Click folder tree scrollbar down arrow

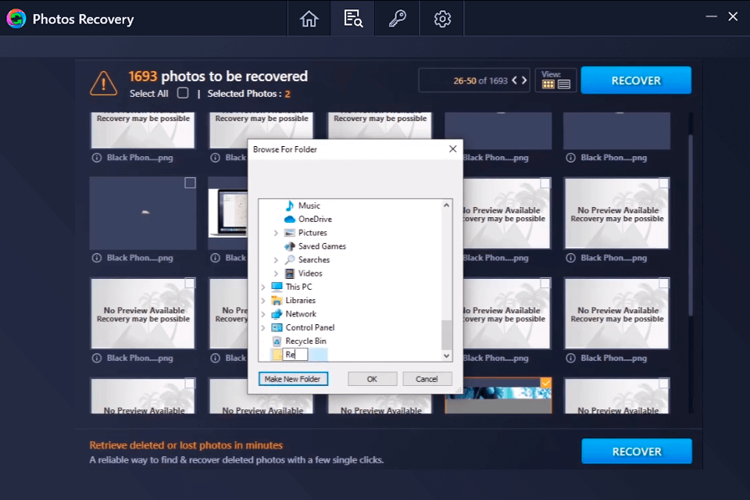446,355
